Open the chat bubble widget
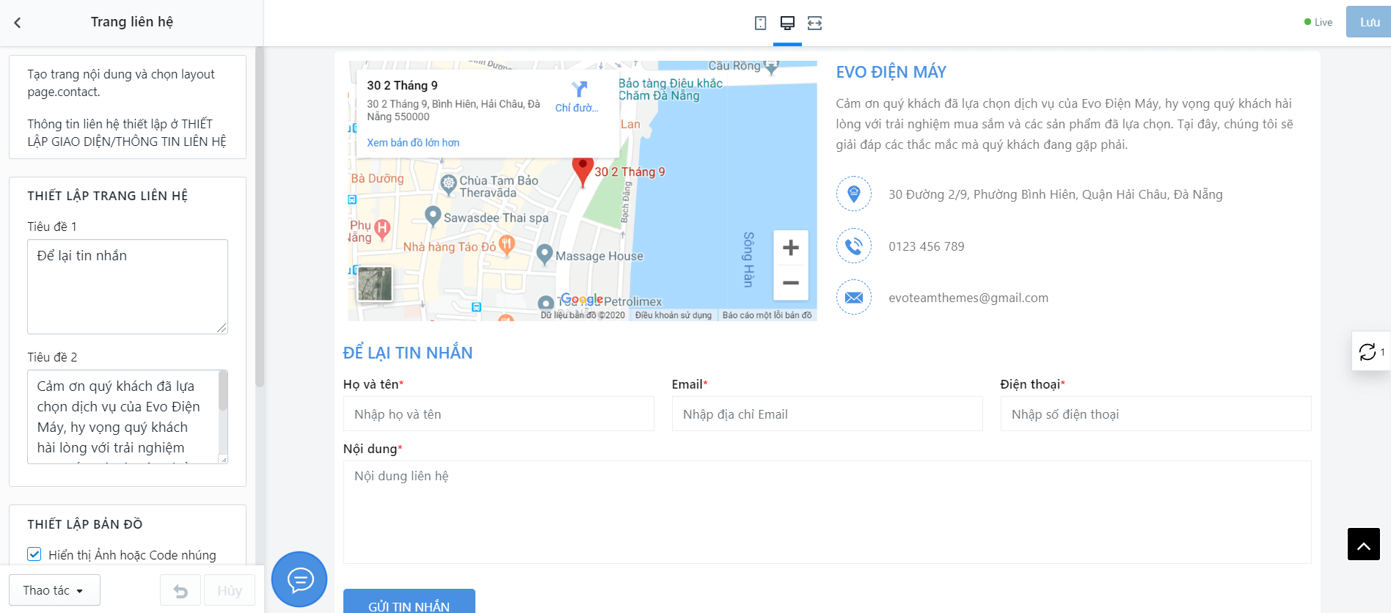The width and height of the screenshot is (1391, 613). [299, 579]
